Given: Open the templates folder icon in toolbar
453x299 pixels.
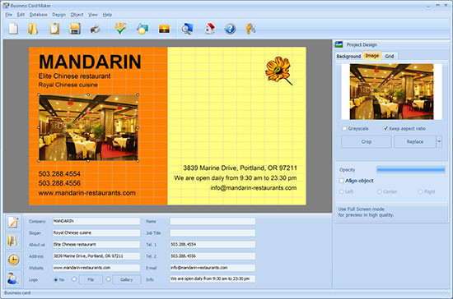Looking at the screenshot, I should click(33, 29).
